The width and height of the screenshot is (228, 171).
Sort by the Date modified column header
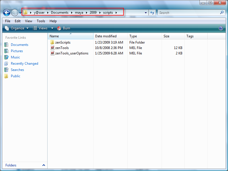pyautogui.click(x=110, y=36)
